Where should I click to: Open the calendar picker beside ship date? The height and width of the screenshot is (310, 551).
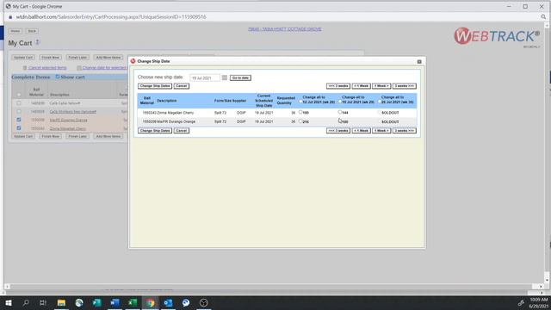click(224, 77)
